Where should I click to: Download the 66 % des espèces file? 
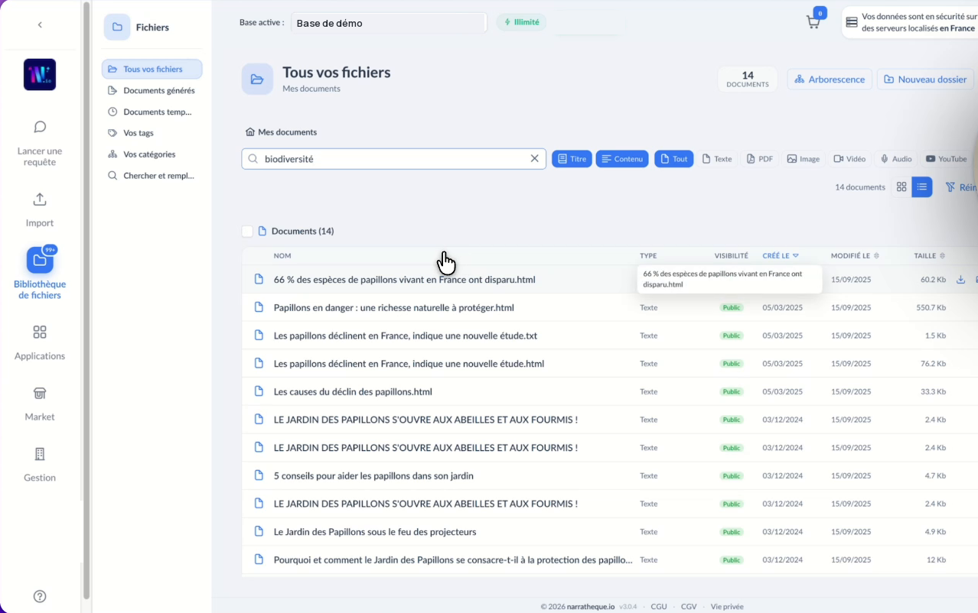(x=961, y=280)
